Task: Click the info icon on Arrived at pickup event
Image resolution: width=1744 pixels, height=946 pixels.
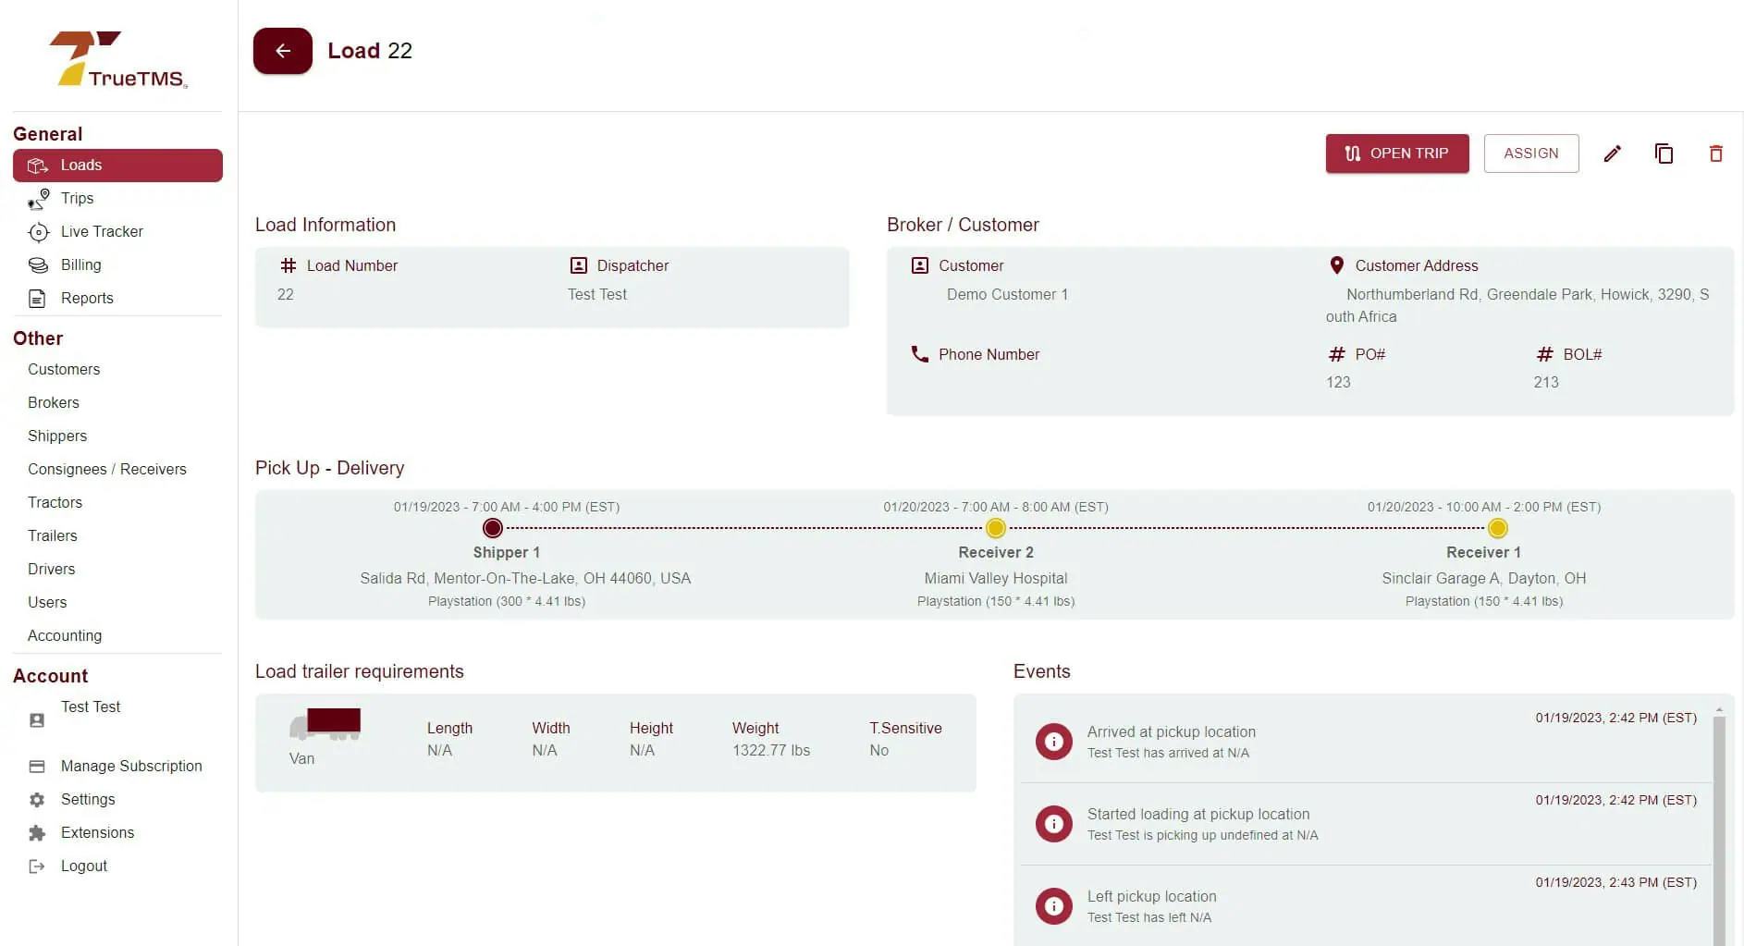Action: pos(1054,741)
